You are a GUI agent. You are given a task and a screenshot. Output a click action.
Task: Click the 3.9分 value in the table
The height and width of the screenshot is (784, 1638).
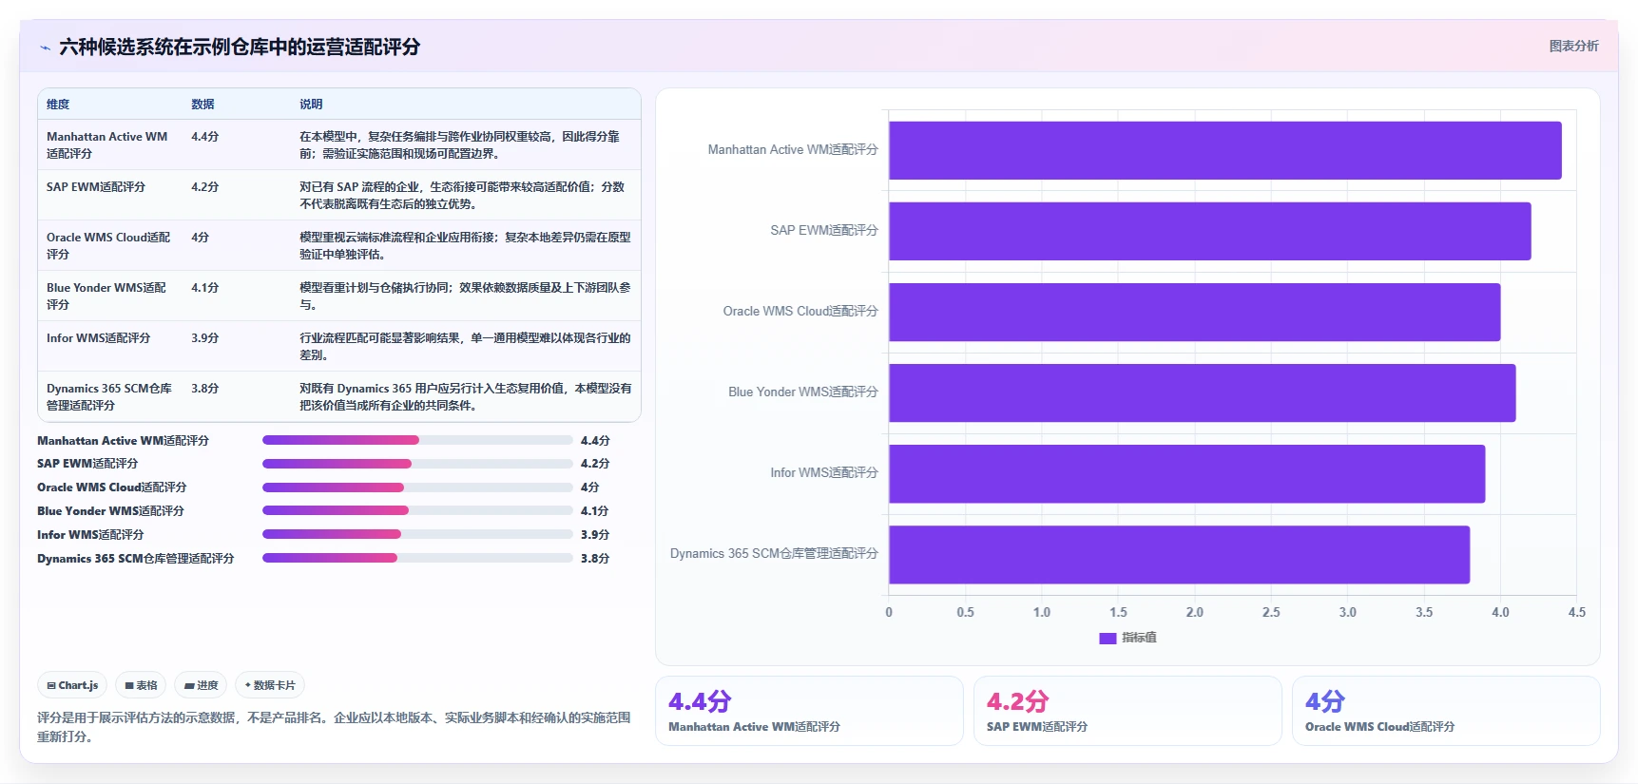click(205, 338)
